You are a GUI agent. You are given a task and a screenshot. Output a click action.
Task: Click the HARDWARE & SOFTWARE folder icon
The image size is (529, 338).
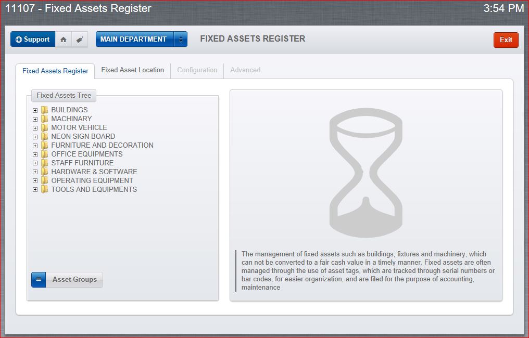pyautogui.click(x=45, y=172)
